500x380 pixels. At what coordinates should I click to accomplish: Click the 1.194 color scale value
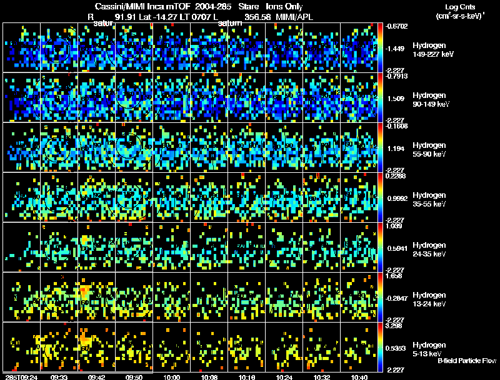(396, 149)
